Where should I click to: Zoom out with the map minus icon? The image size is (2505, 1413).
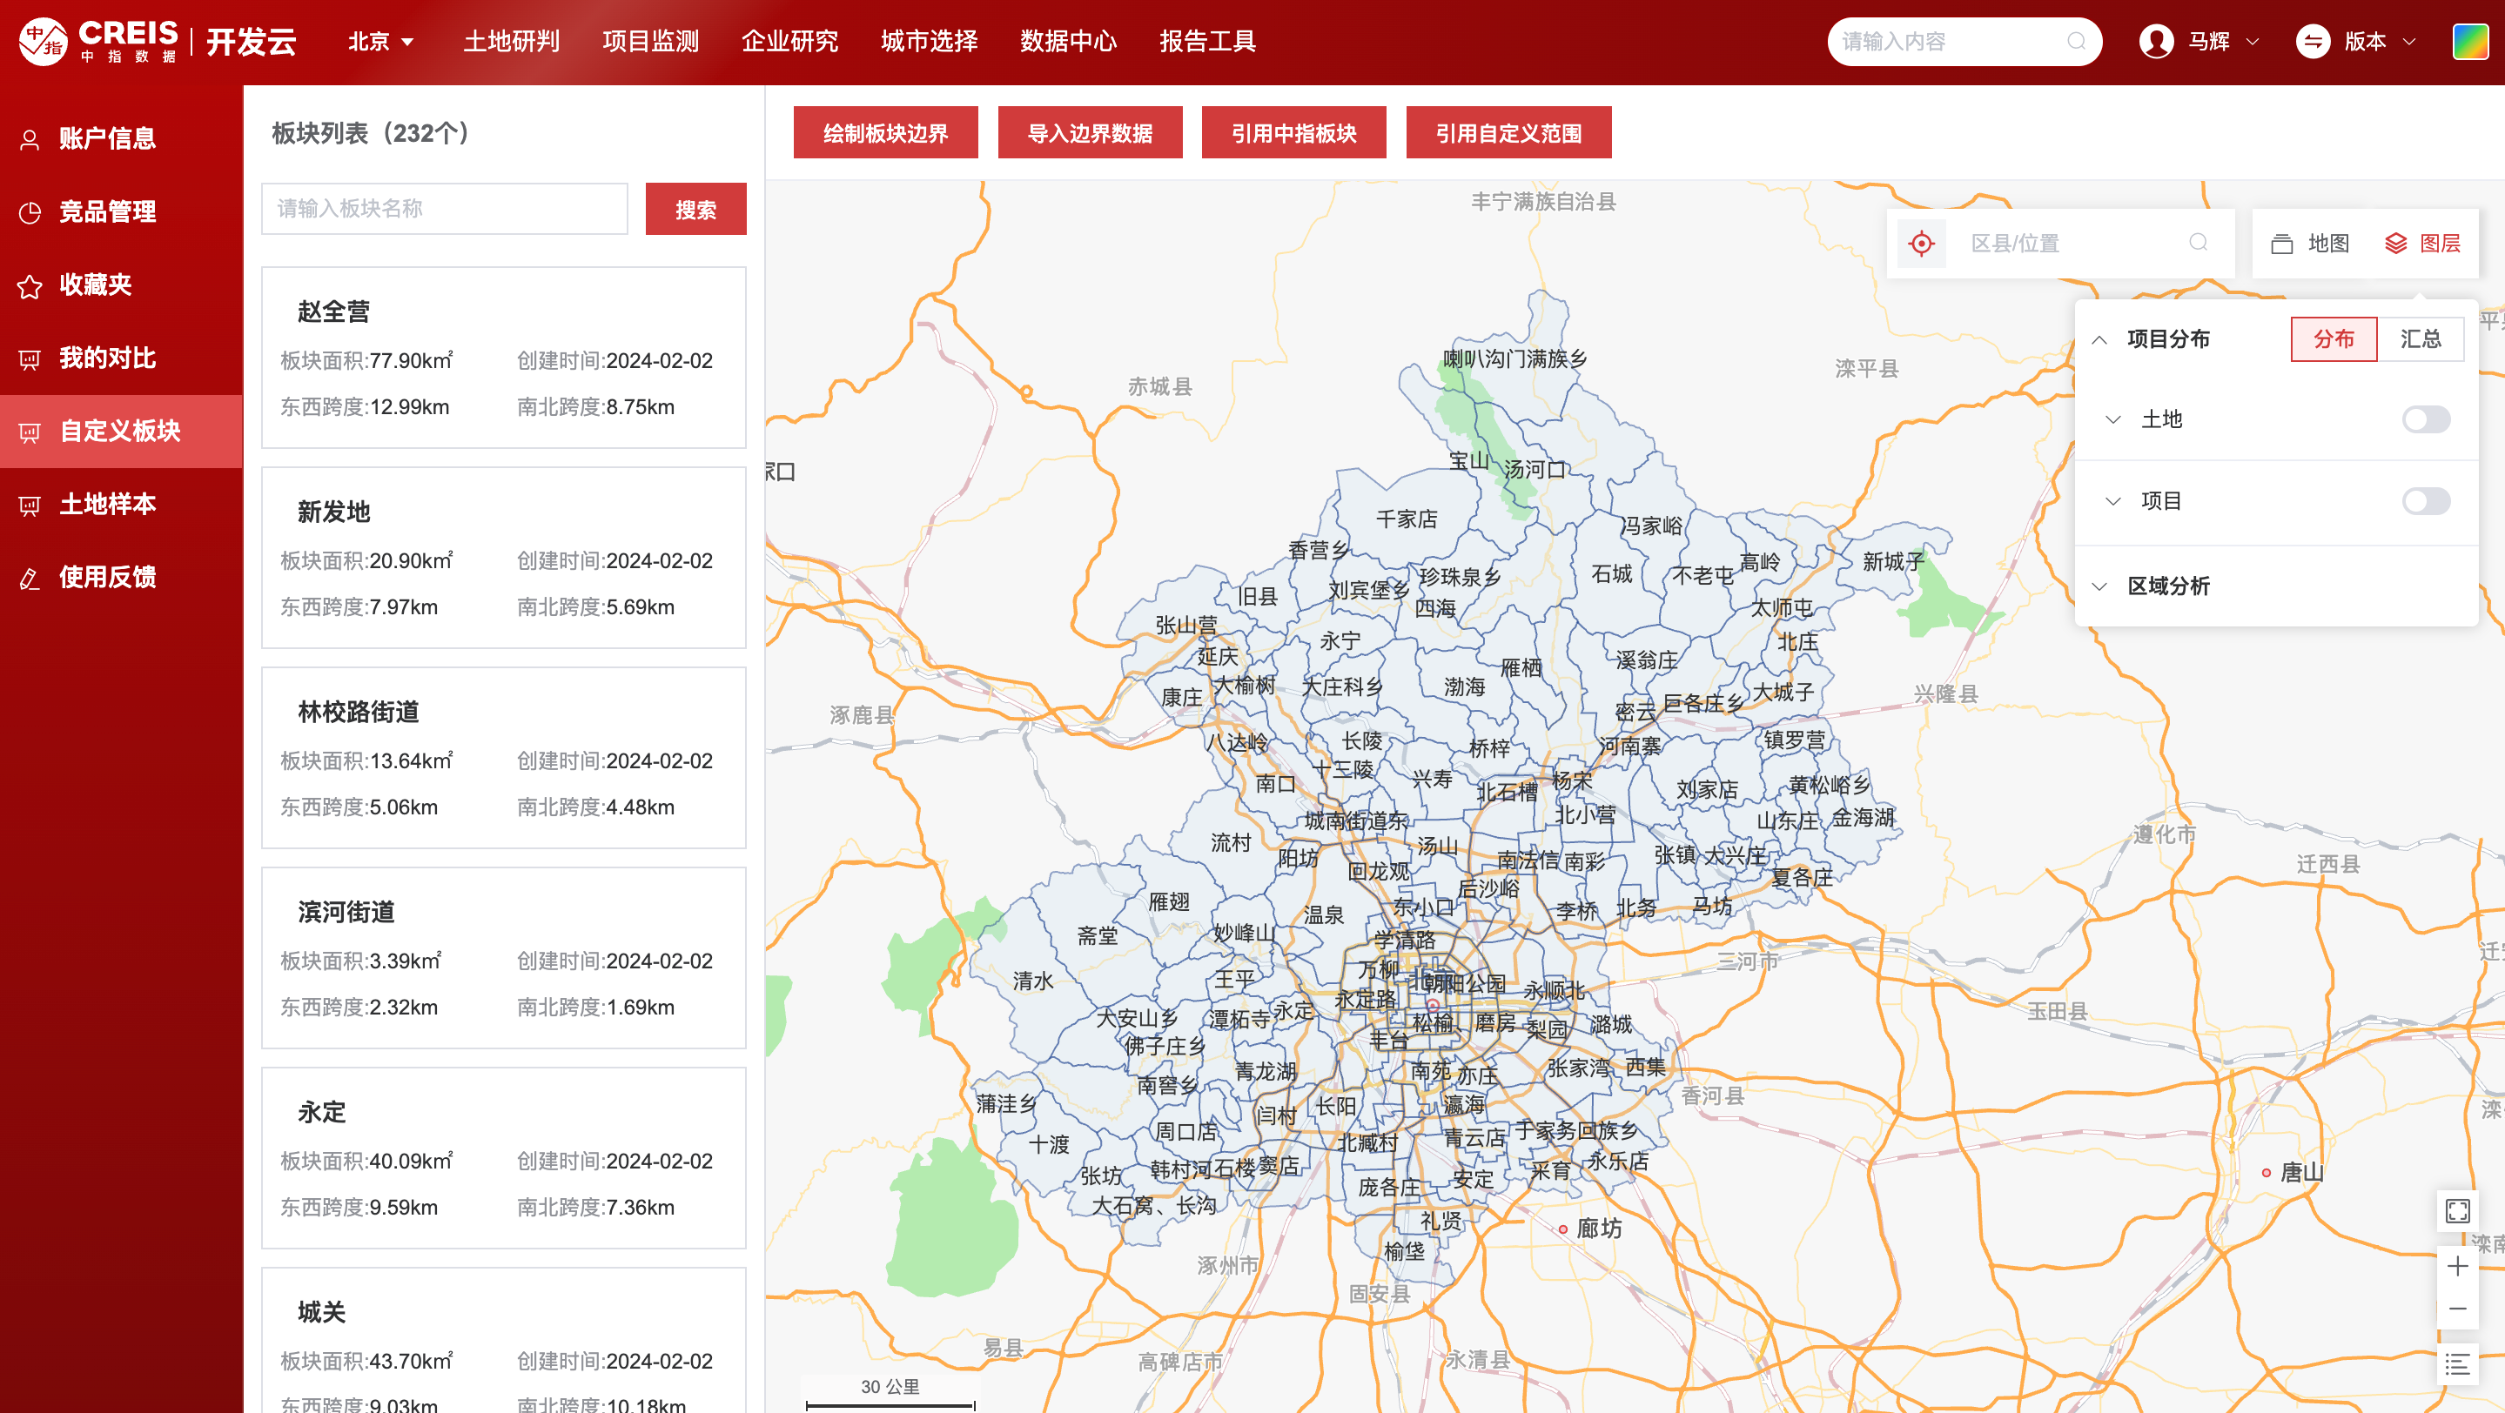click(x=2457, y=1309)
